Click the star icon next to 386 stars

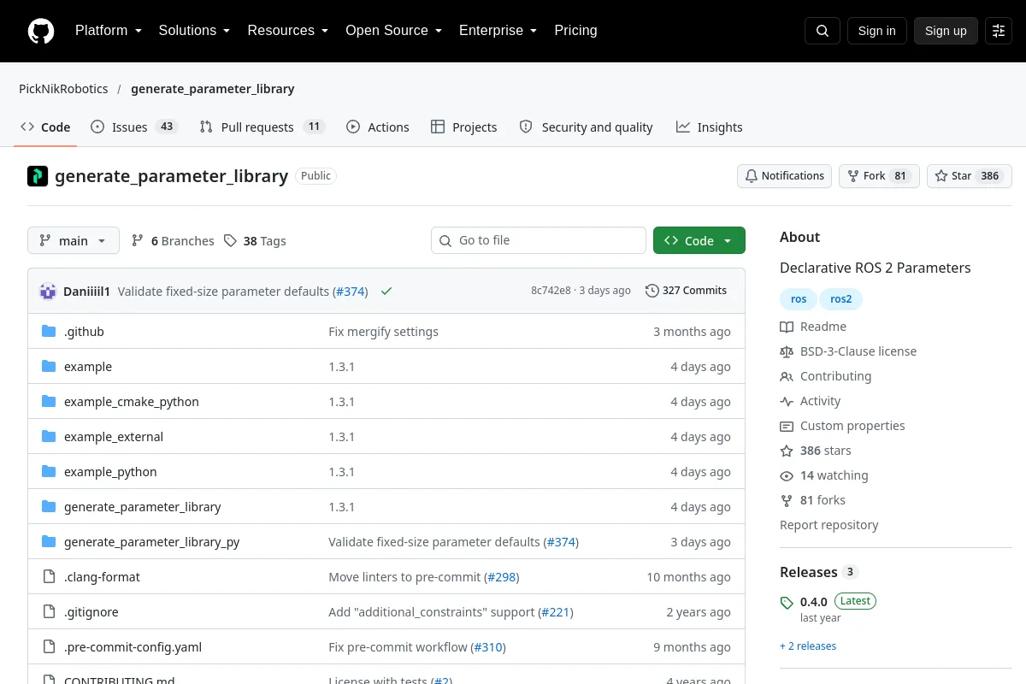[787, 451]
